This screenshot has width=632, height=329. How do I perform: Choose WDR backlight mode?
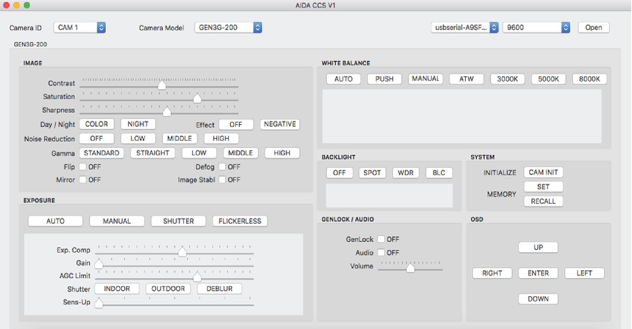coord(405,173)
